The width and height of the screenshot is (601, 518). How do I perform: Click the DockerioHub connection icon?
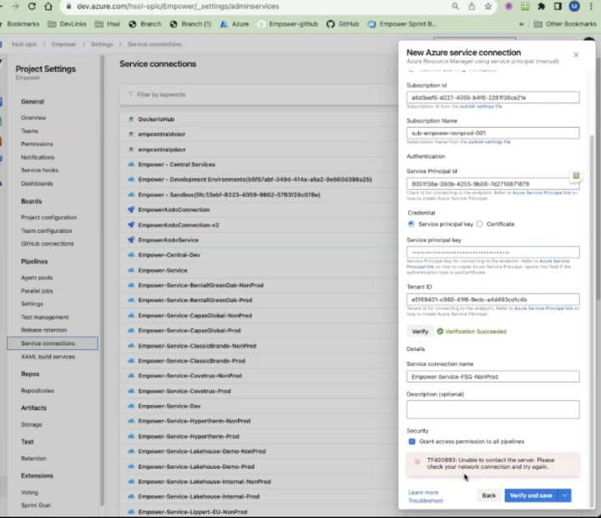[131, 119]
